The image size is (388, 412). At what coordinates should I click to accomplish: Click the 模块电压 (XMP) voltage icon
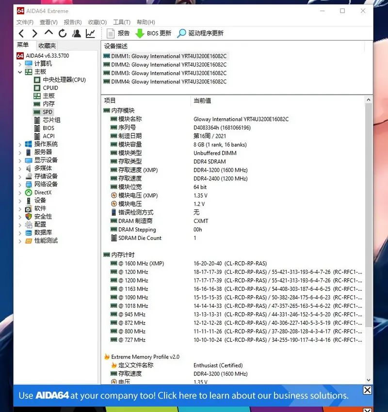(114, 195)
